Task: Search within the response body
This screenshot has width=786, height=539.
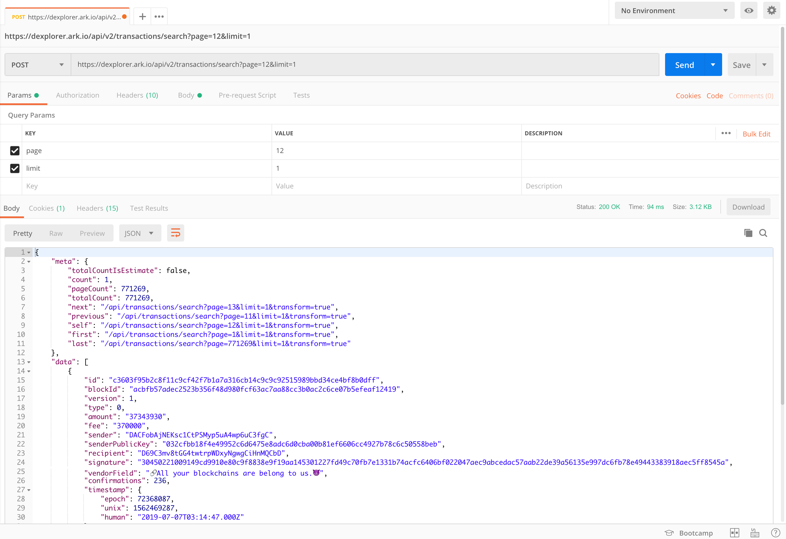Action: 763,233
